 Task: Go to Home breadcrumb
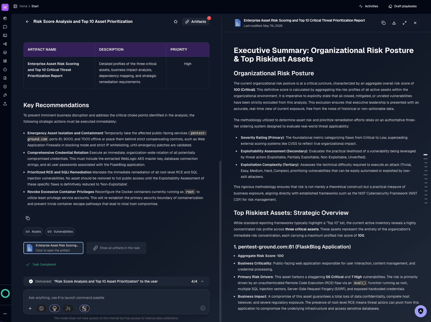[x=23, y=6]
